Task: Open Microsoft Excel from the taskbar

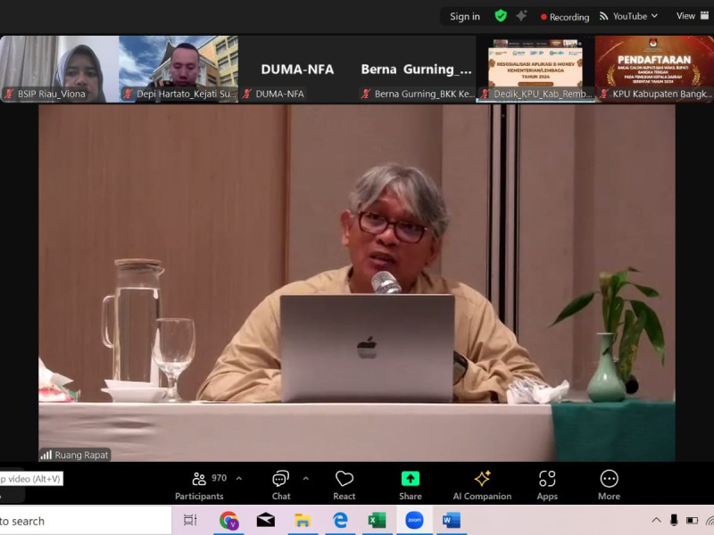Action: (377, 521)
